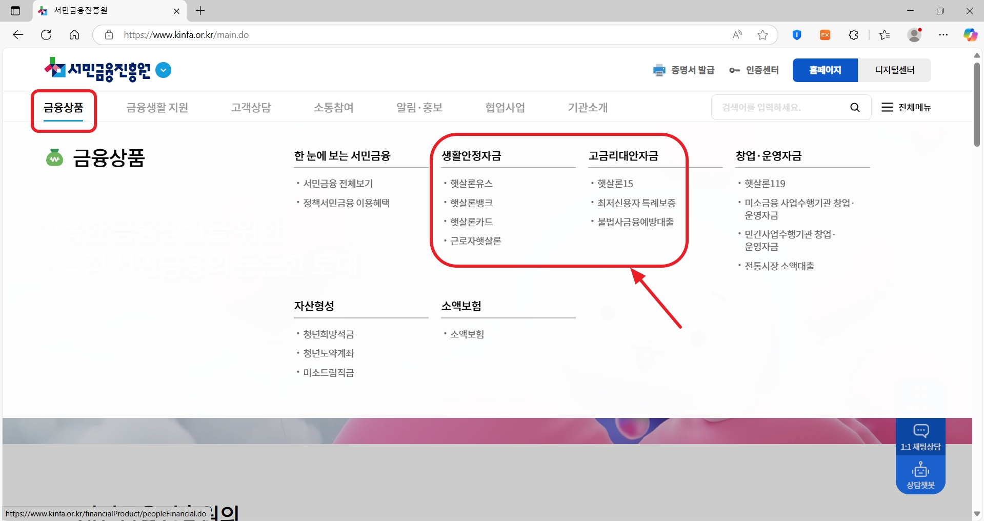This screenshot has width=984, height=521.
Task: Open 전체메뉴 hamburger menu
Action: coord(906,107)
